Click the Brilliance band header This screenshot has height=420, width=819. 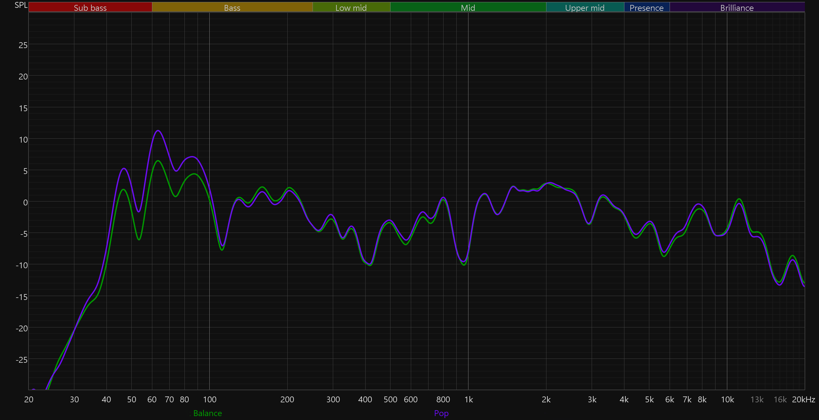click(737, 8)
